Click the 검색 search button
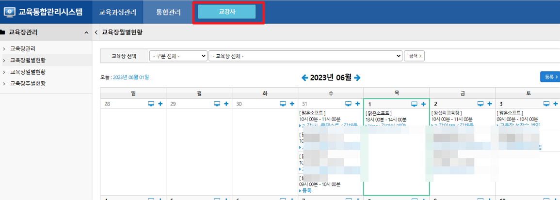This screenshot has width=560, height=200. tap(415, 56)
